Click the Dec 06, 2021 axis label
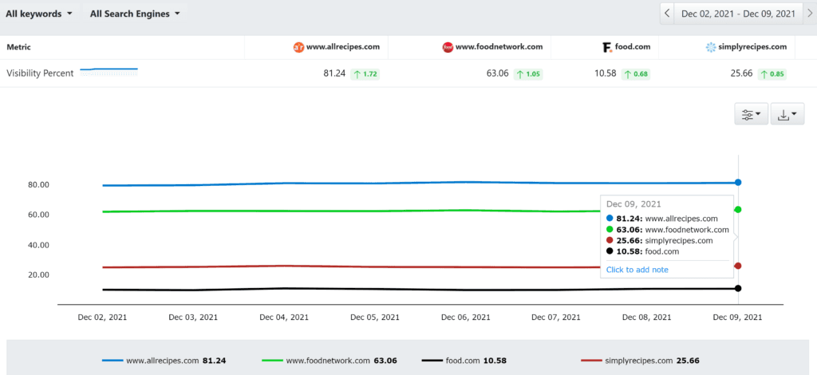This screenshot has width=817, height=375. 466,317
